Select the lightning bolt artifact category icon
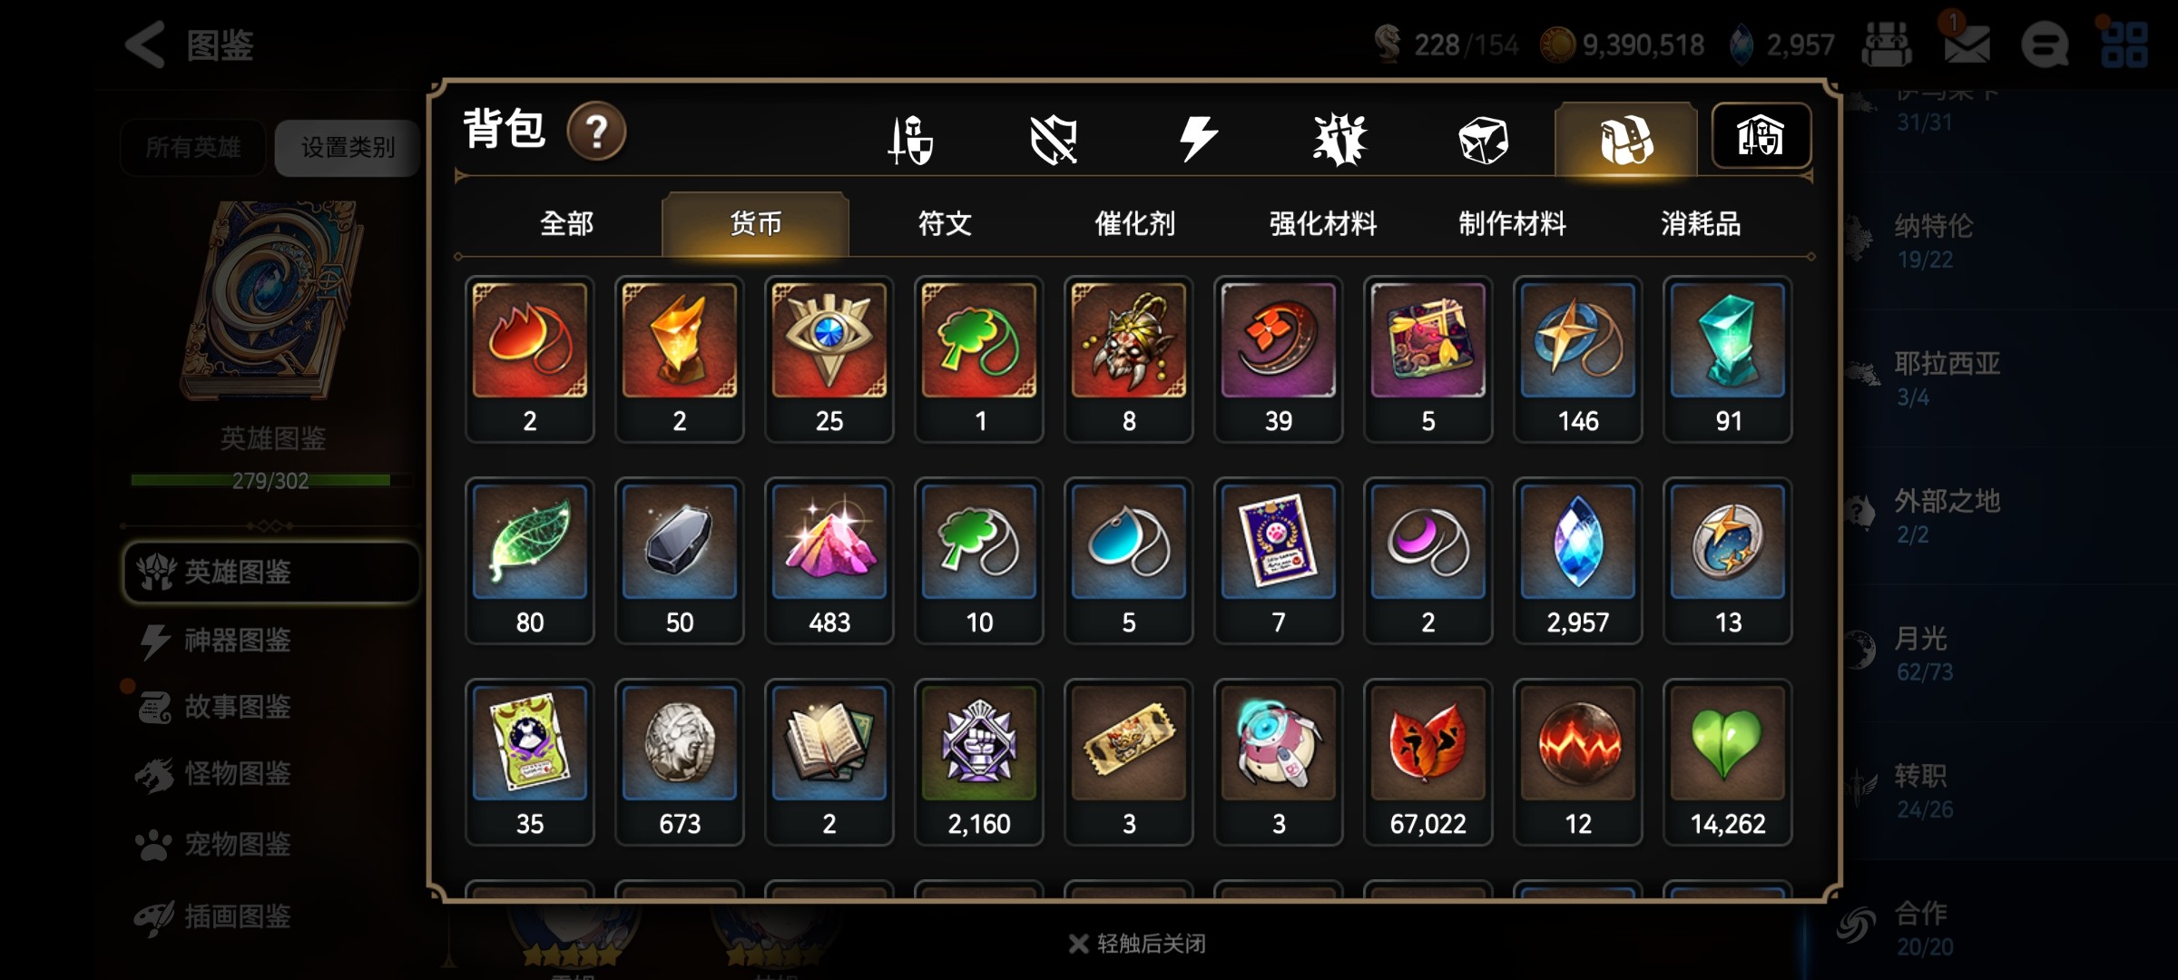The height and width of the screenshot is (980, 2178). click(x=1198, y=140)
